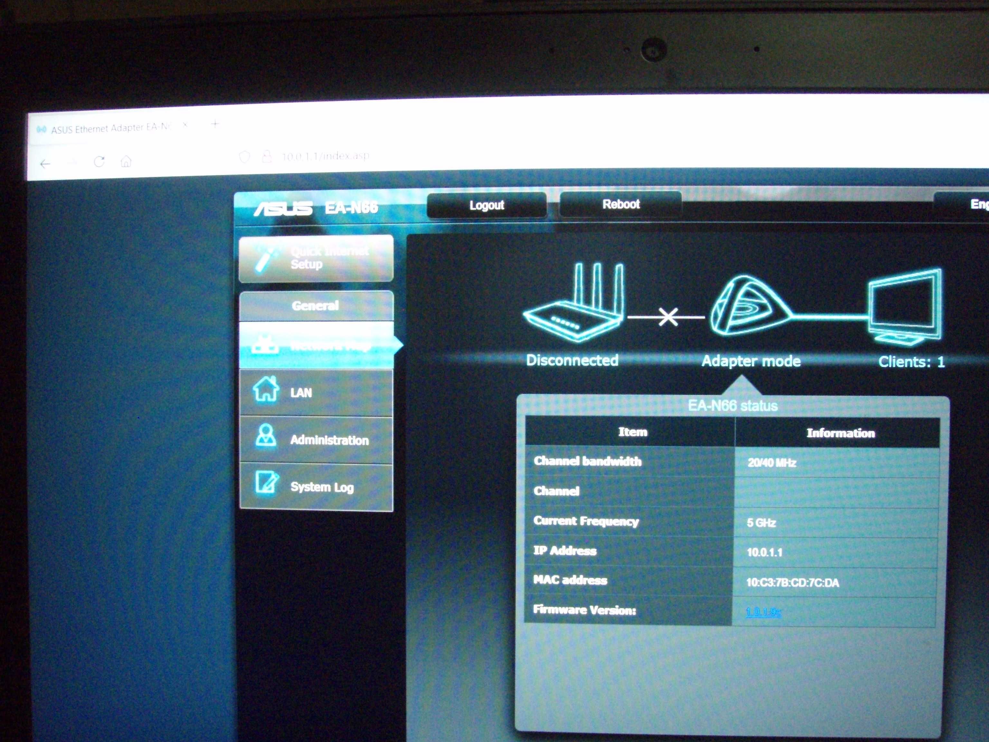Open a new browser tab
989x742 pixels.
tap(215, 124)
